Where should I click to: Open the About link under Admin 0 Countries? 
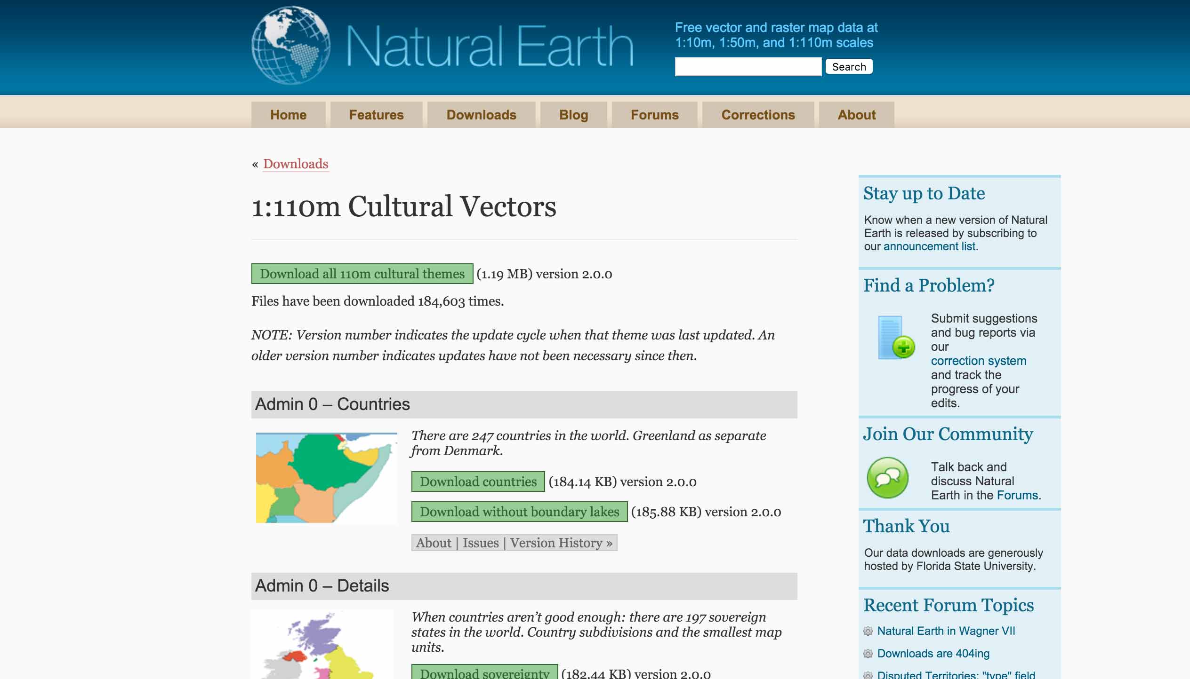coord(434,543)
